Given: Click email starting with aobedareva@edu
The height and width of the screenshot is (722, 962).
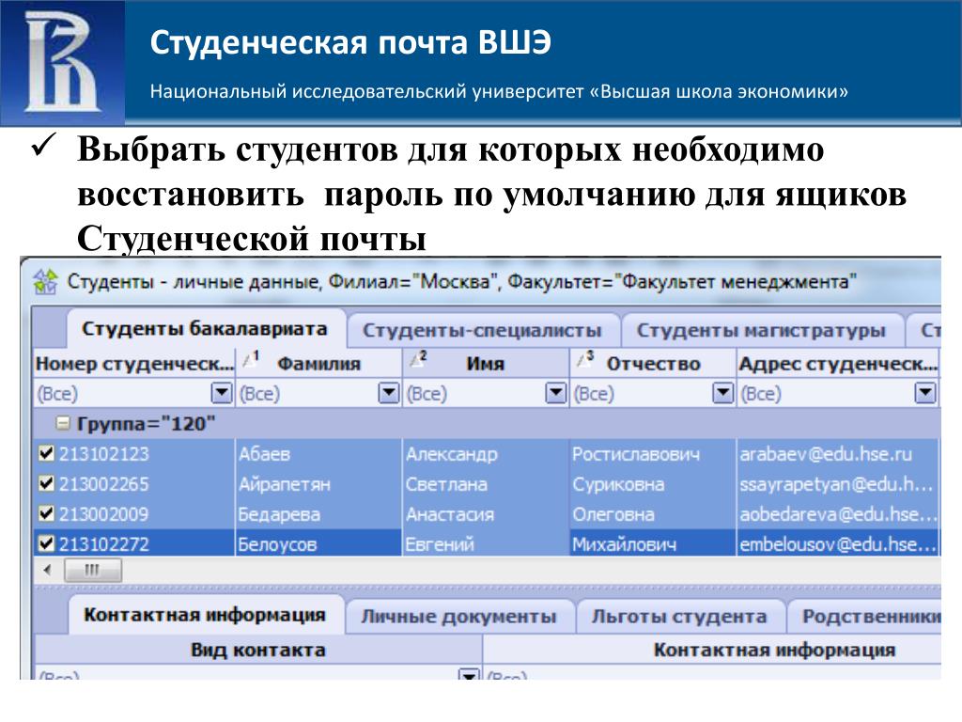Looking at the screenshot, I should point(838,514).
